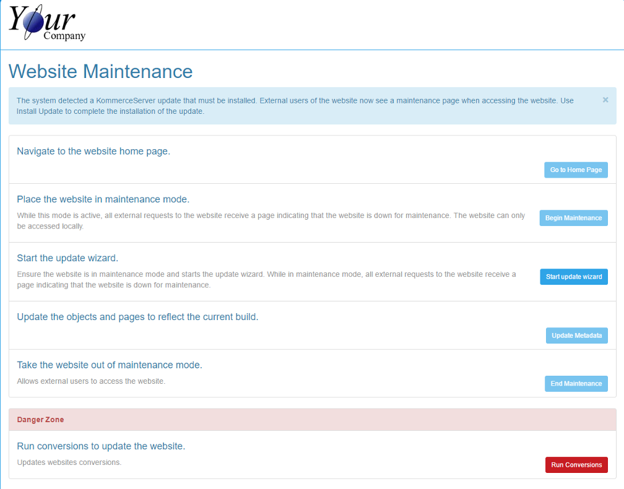Click 'Start the update wizard.' heading
Viewport: 624px width, 489px height.
point(67,258)
